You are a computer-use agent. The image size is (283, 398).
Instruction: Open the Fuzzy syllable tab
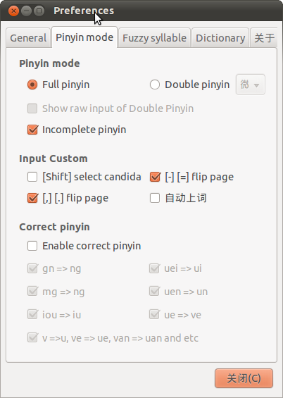[x=154, y=38]
